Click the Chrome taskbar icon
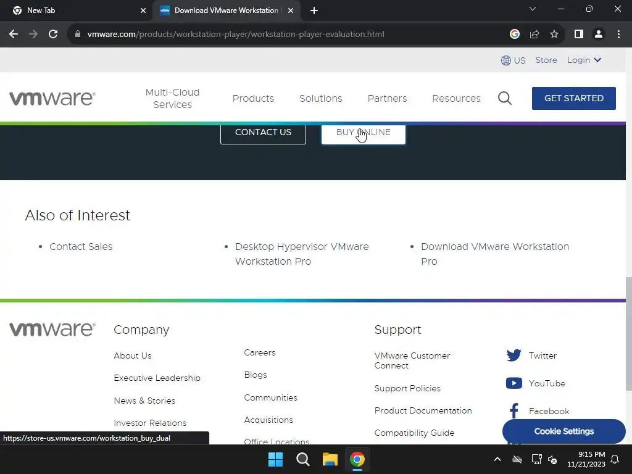632x474 pixels. [357, 459]
